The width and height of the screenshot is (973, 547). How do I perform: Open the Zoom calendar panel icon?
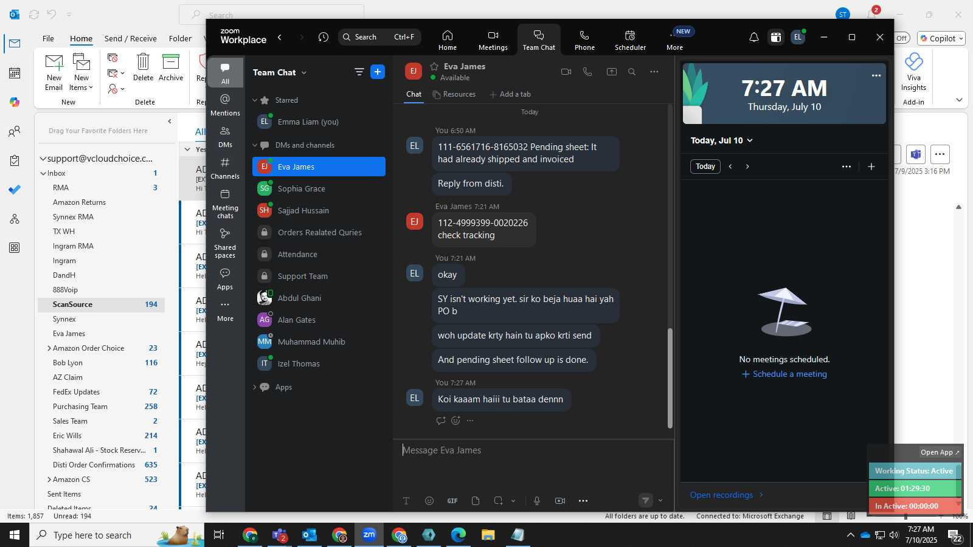tap(776, 37)
